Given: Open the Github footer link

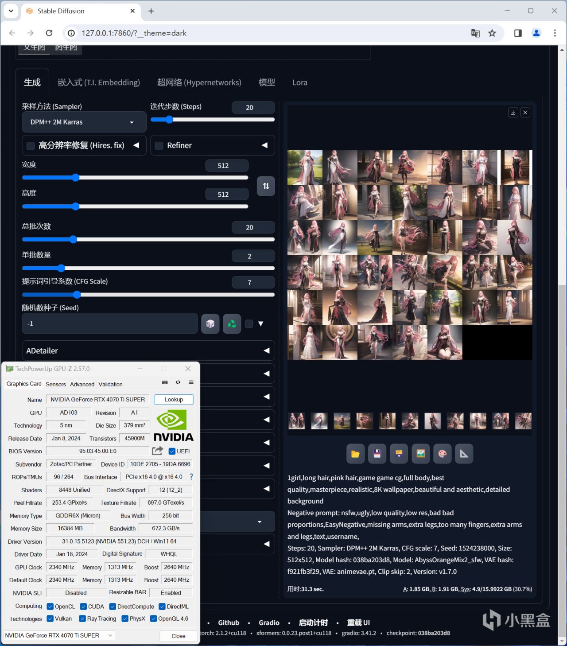Looking at the screenshot, I should coord(229,623).
